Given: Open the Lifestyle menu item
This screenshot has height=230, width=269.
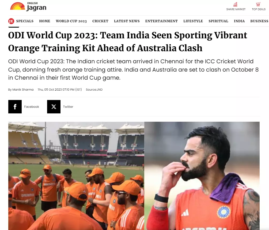Looking at the screenshot, I should (193, 21).
